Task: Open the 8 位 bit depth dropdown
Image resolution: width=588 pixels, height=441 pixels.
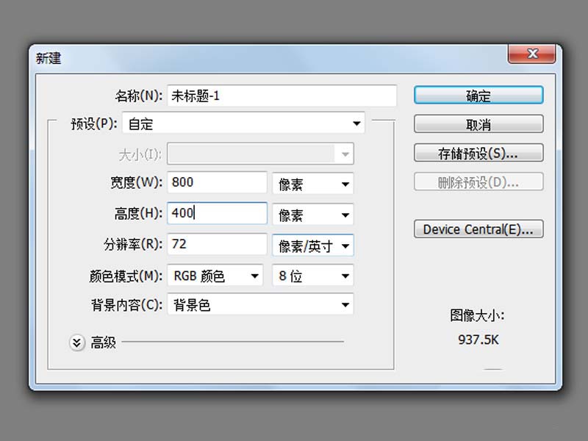Action: 313,275
